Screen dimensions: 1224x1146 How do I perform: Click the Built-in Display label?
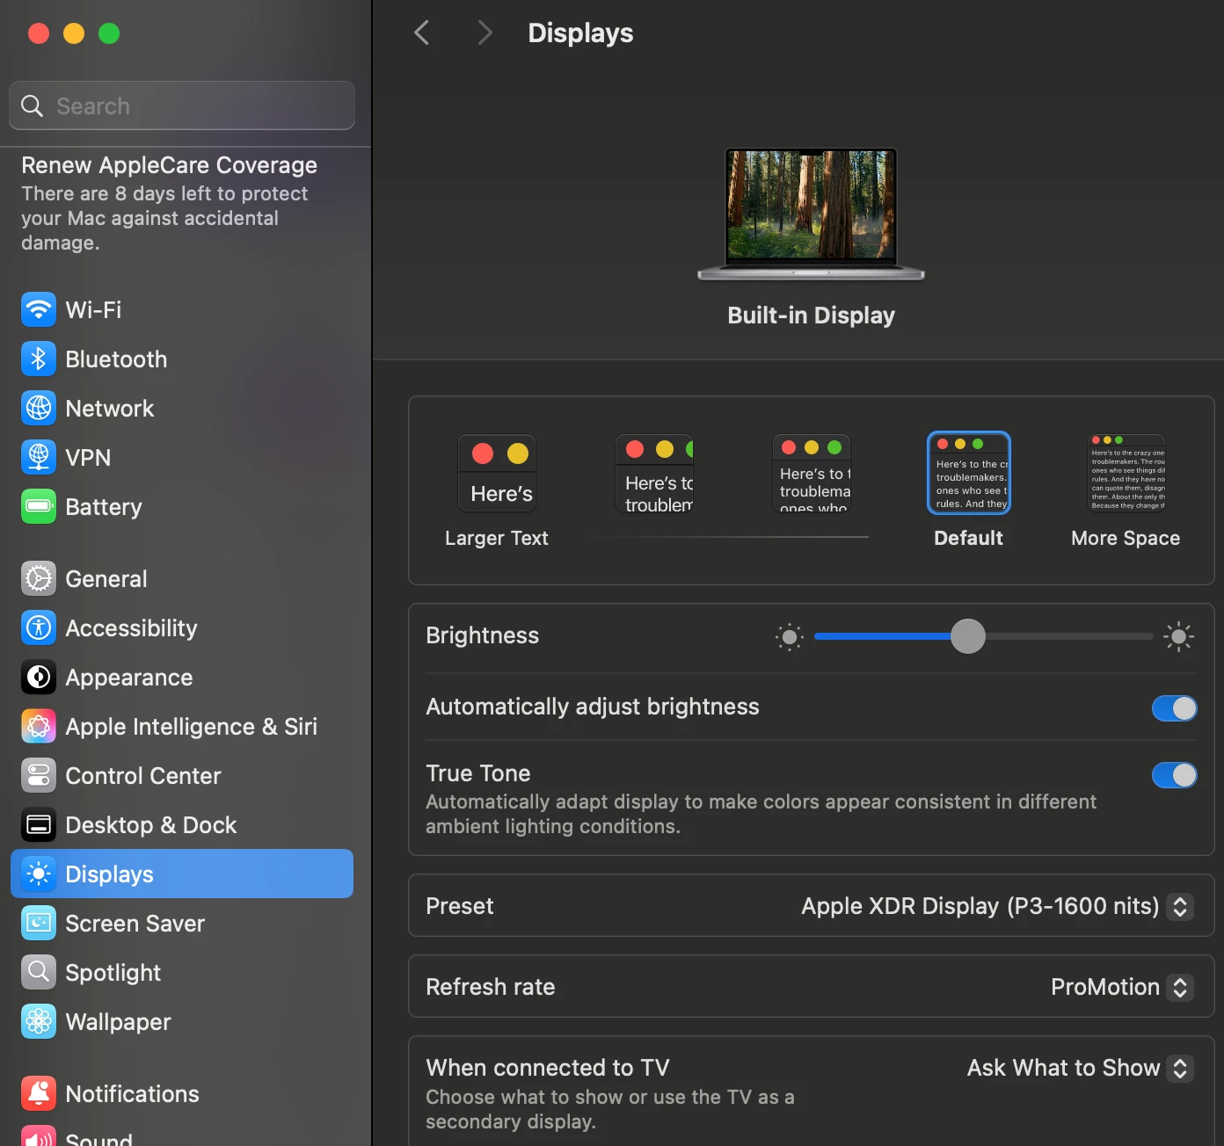(x=811, y=316)
